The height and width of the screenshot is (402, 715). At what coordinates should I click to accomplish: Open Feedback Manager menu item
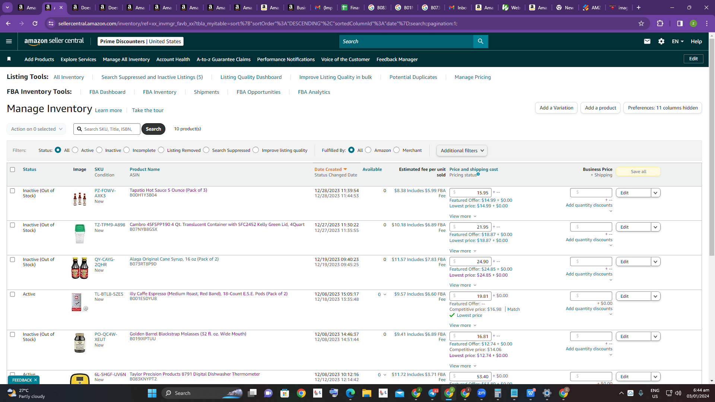397,59
